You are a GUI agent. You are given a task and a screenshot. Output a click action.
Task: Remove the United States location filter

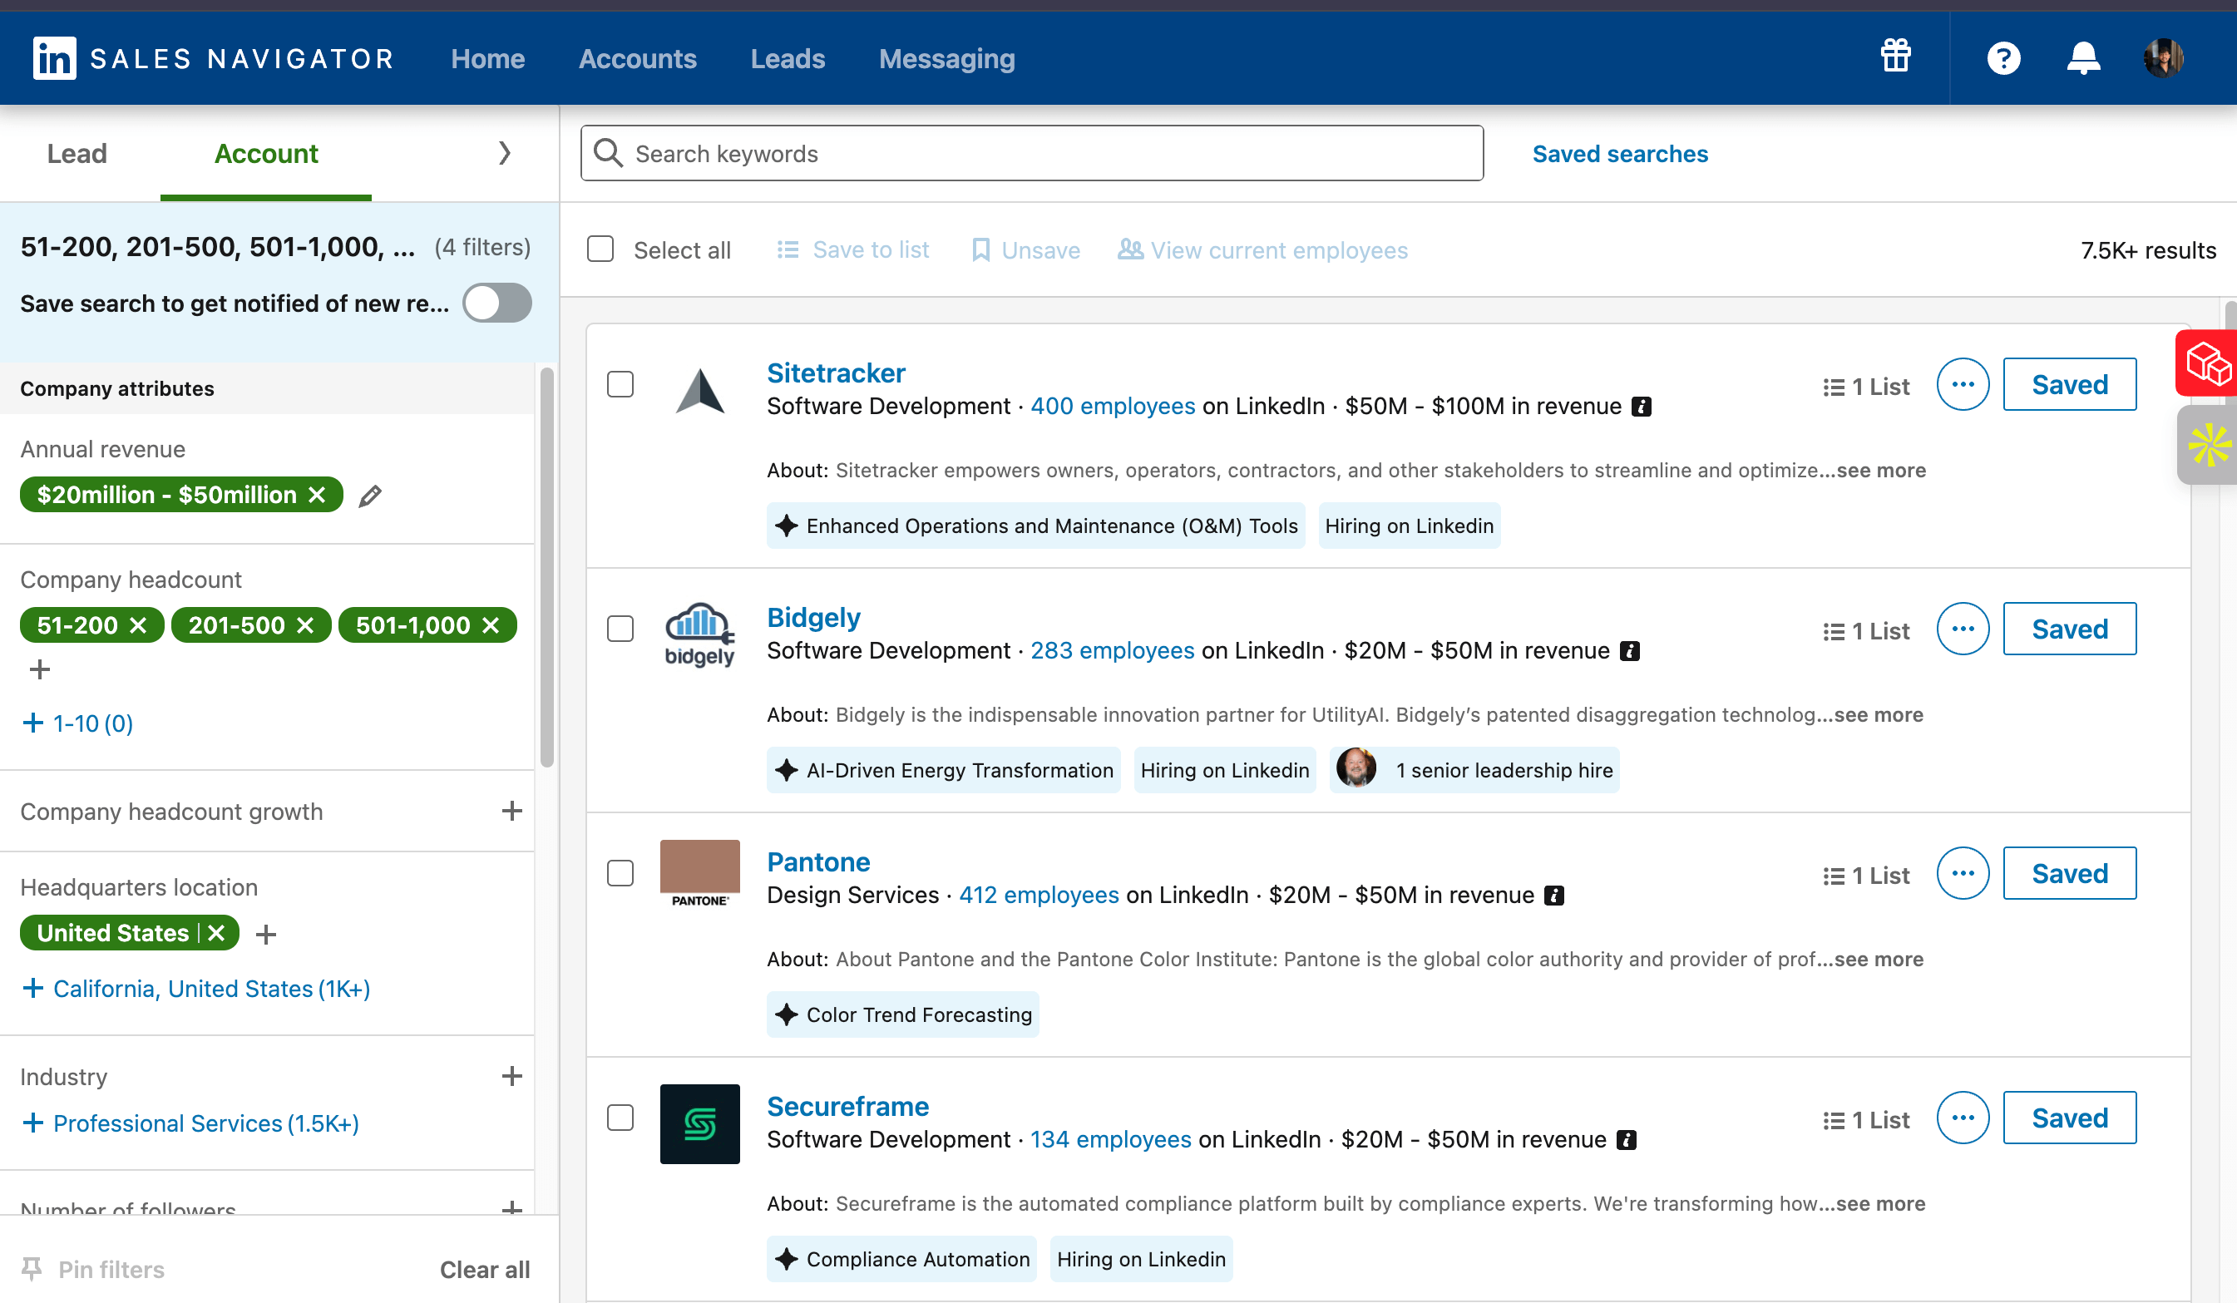click(x=216, y=933)
